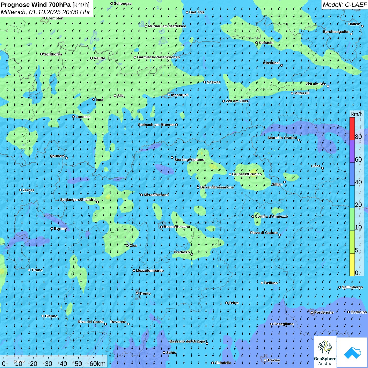Click the red 80 km/h legend color
368x368 pixels.
point(352,129)
